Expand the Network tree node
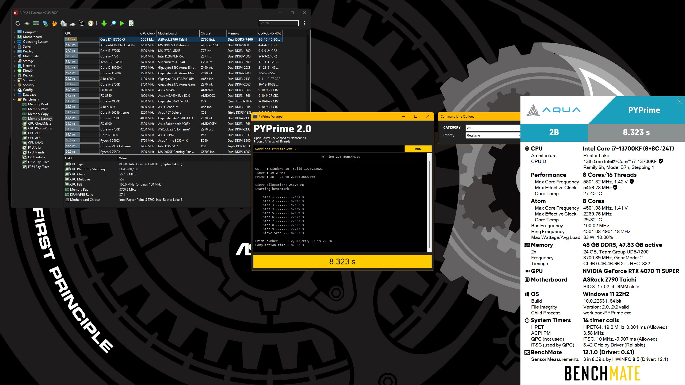 coord(14,66)
